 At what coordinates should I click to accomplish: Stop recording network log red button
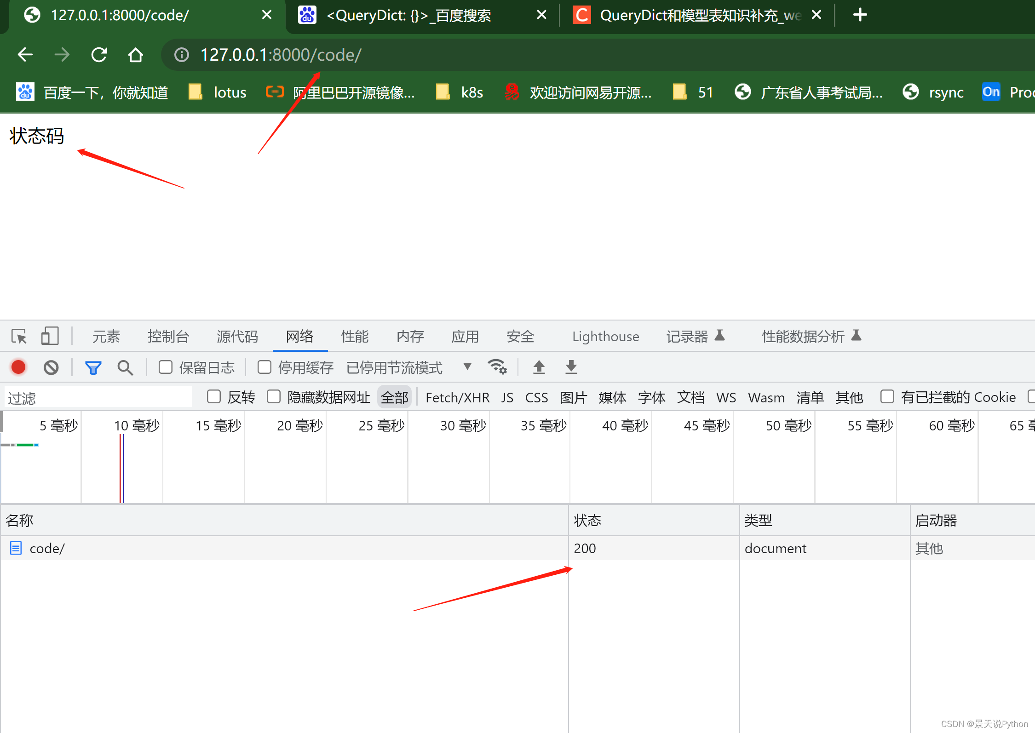click(18, 367)
